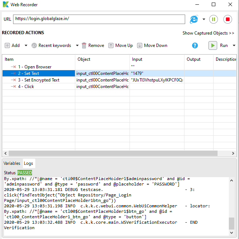Click the step icon beside Open Browser
239x239 pixels.
pyautogui.click(x=13, y=67)
